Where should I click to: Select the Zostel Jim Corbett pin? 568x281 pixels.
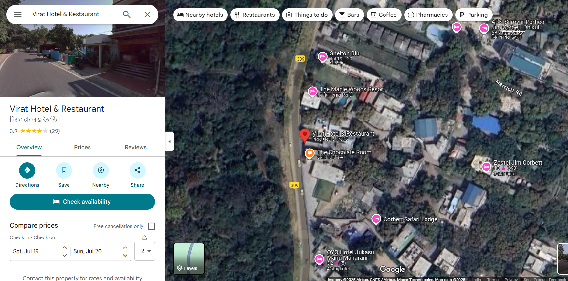(x=486, y=167)
